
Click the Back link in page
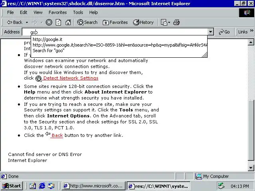point(57,135)
